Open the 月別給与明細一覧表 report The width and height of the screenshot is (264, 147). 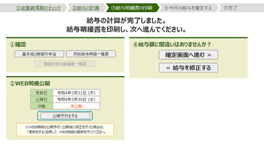(x=91, y=54)
